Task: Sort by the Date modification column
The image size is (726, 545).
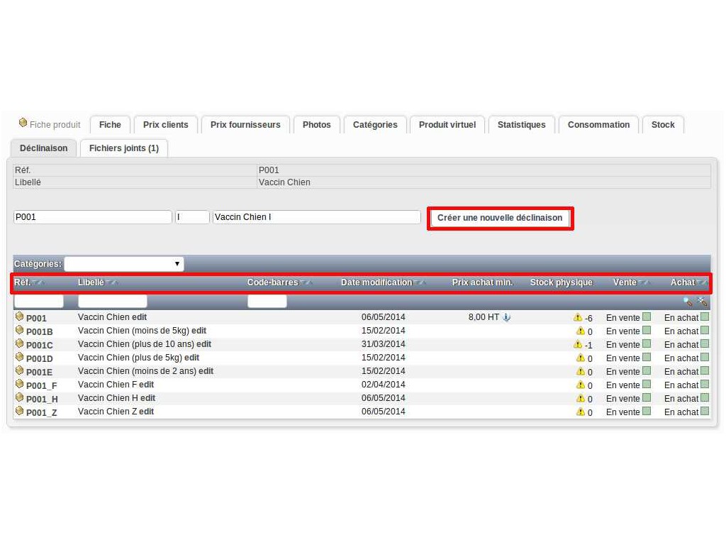Action: (x=376, y=282)
